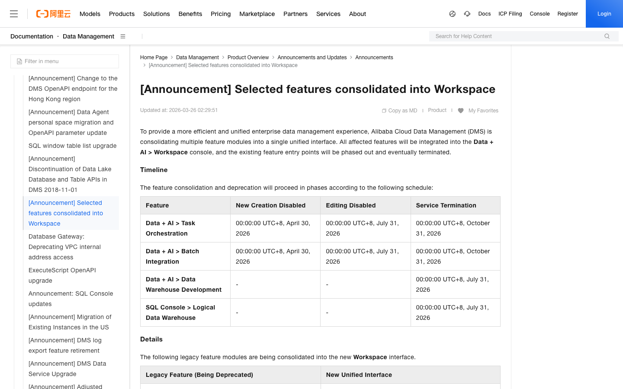Focus the Filter in menu field
The image size is (623, 389).
pyautogui.click(x=64, y=61)
